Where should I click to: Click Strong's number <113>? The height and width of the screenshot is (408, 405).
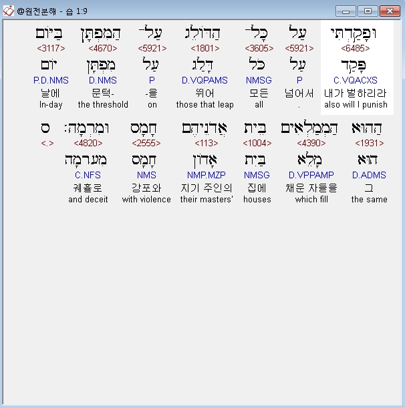[207, 143]
